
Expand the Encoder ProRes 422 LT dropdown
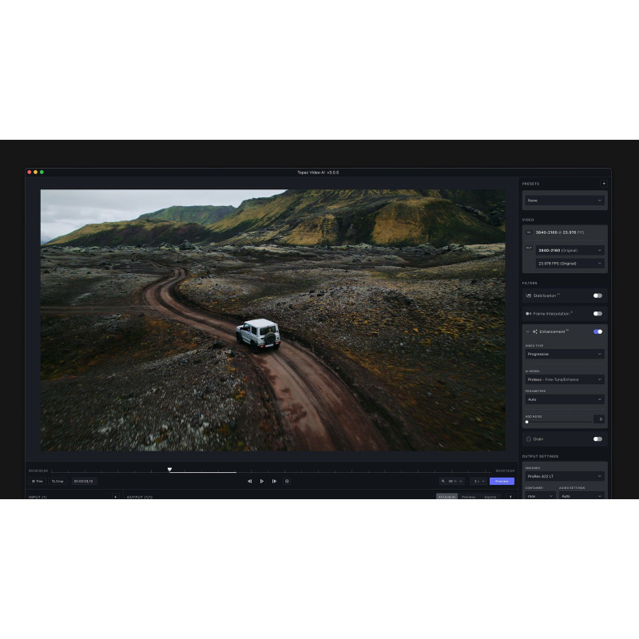[565, 476]
